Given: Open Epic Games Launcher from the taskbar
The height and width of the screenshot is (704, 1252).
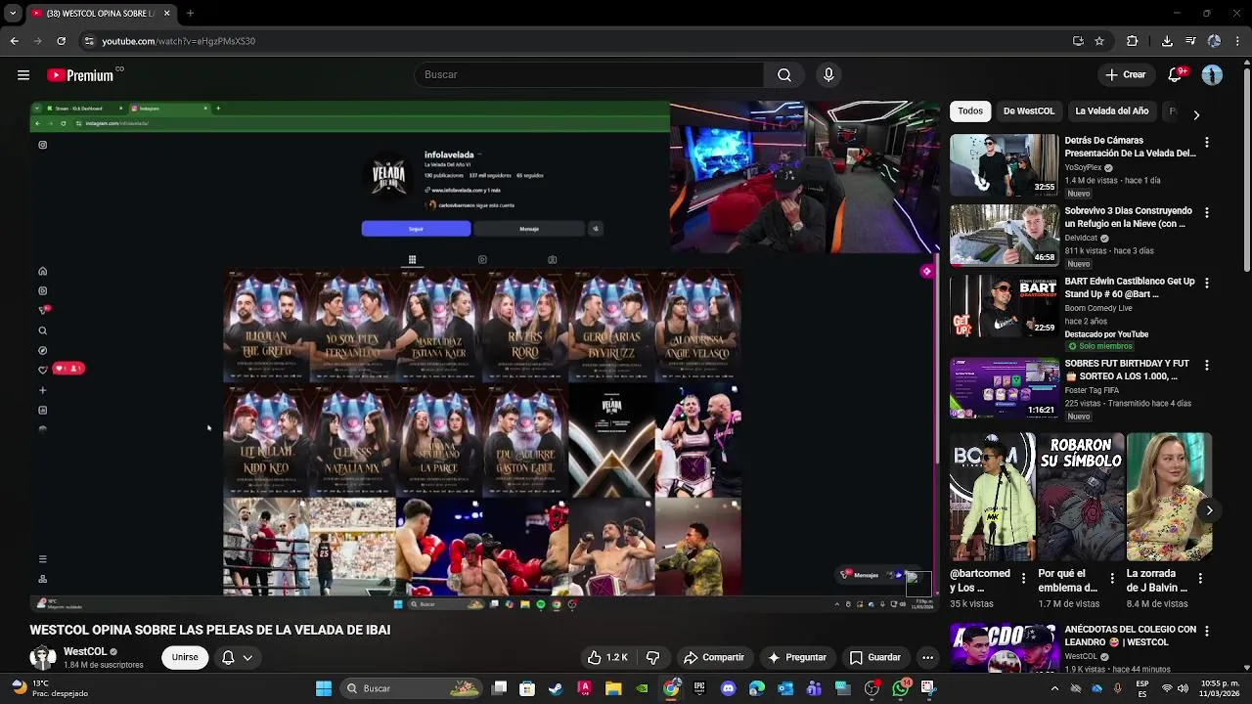Looking at the screenshot, I should click(699, 688).
